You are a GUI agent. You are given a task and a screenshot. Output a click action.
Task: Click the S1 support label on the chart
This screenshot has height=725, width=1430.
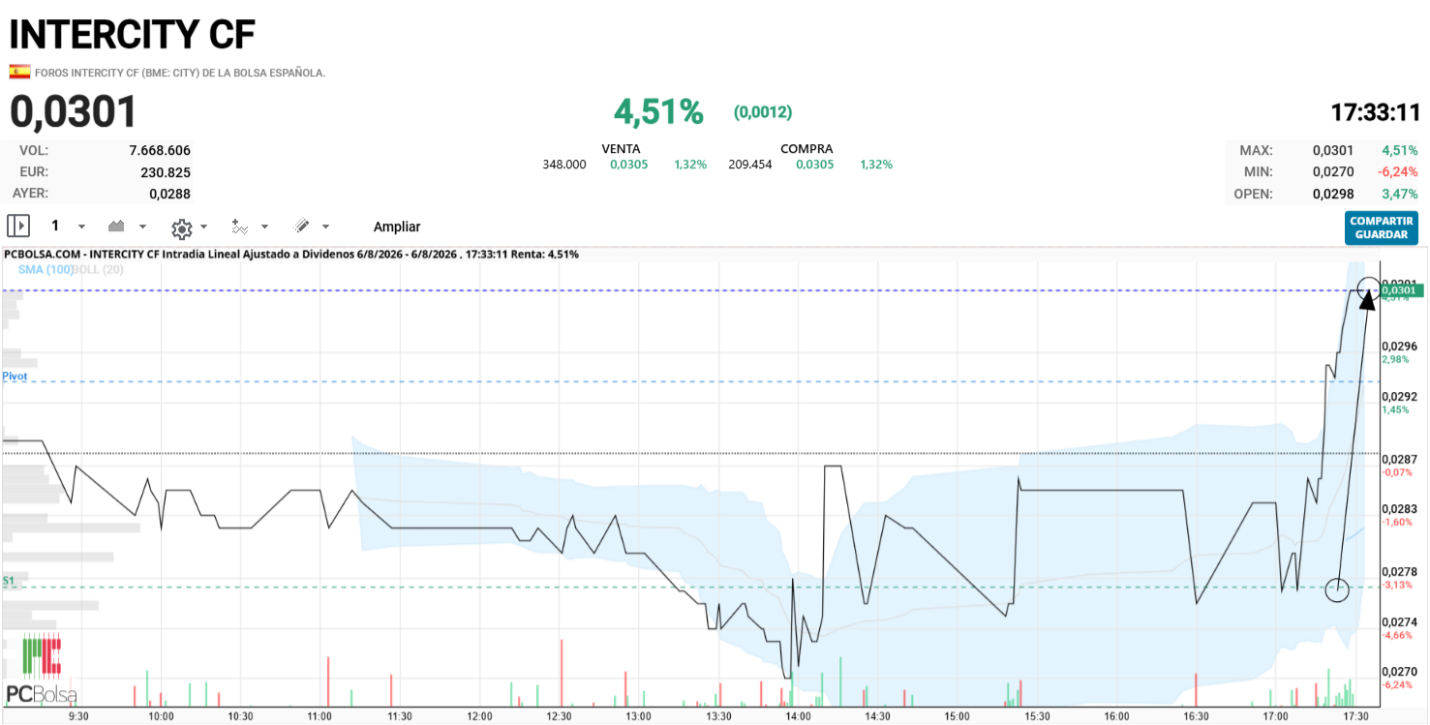pos(9,581)
